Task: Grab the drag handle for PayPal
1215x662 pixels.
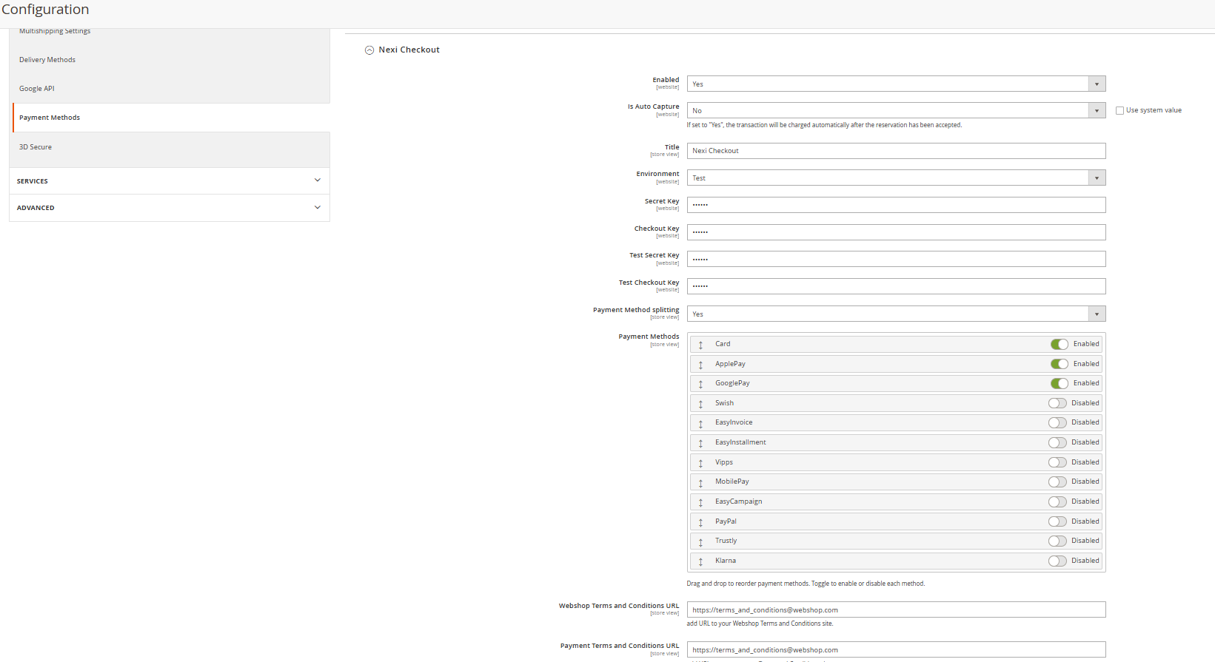Action: 700,522
